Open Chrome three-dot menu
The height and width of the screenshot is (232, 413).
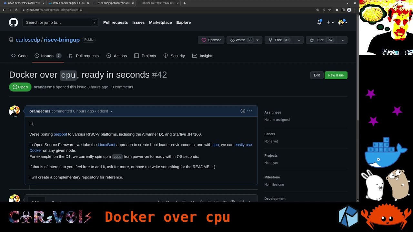(x=355, y=10)
